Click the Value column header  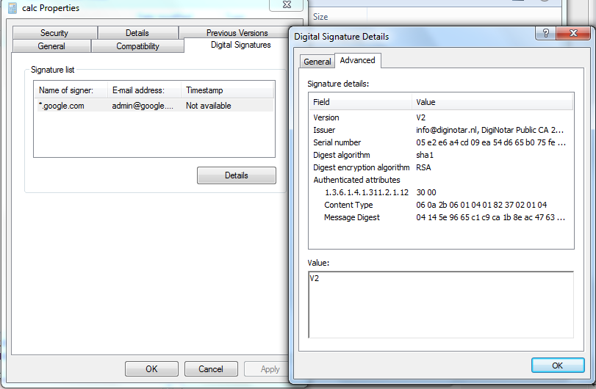(x=492, y=102)
